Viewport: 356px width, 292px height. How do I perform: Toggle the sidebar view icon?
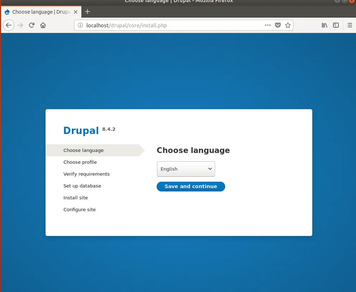(336, 25)
